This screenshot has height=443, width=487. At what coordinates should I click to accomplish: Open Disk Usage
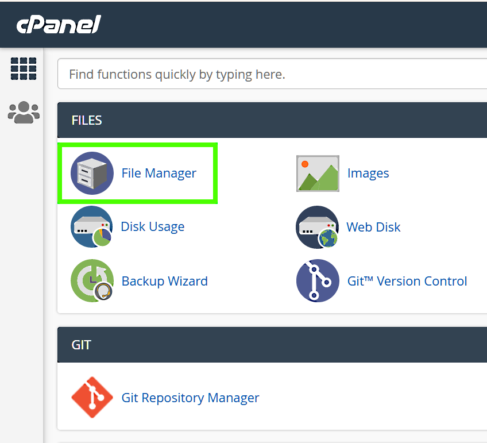point(153,226)
